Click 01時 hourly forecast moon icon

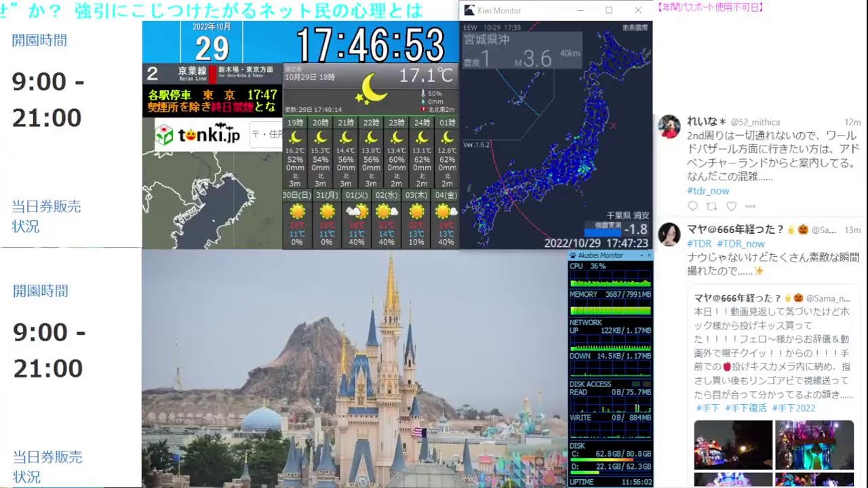447,138
